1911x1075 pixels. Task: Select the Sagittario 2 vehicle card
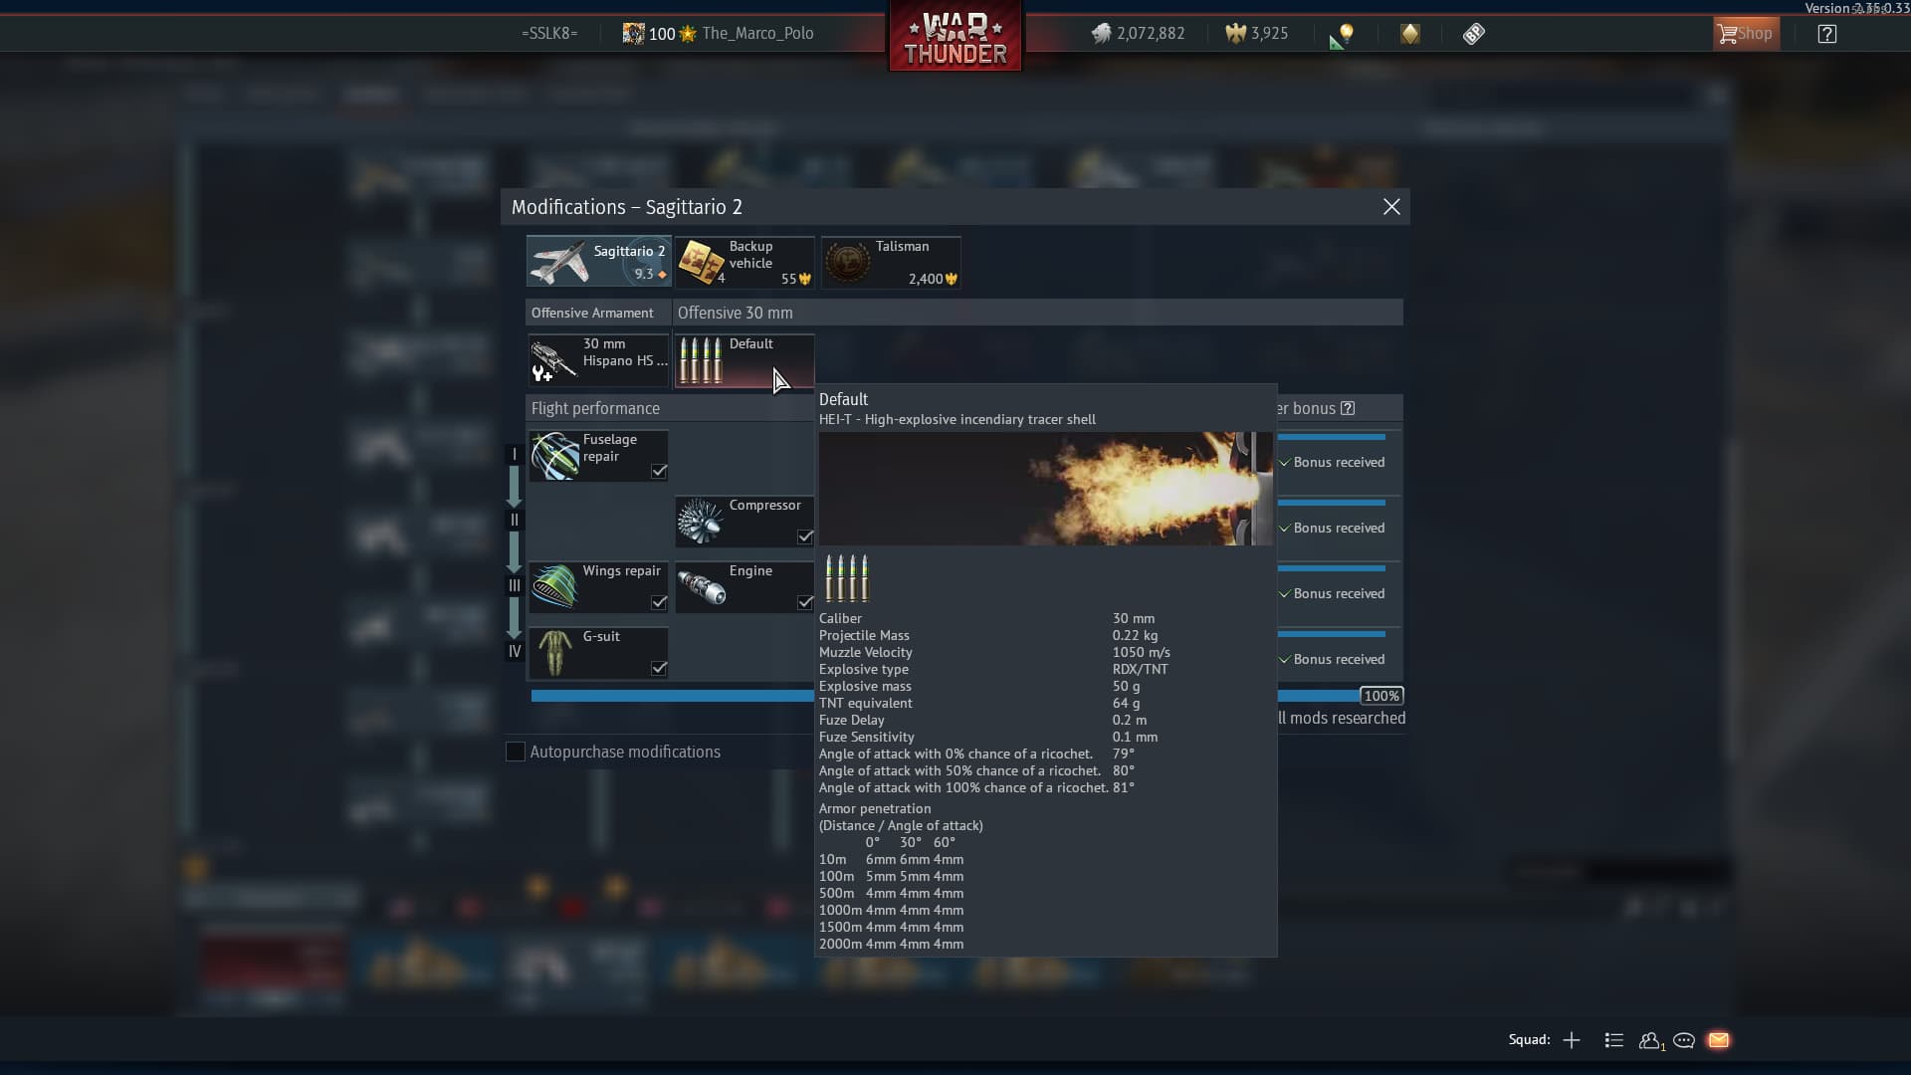point(598,262)
